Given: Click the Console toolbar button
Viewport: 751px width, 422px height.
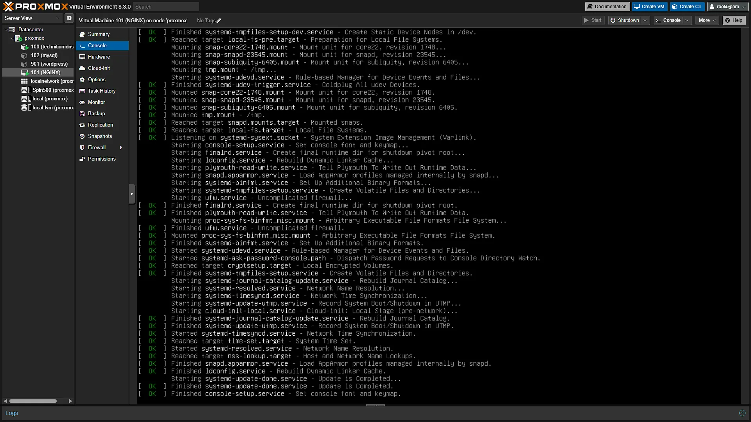Looking at the screenshot, I should [668, 20].
